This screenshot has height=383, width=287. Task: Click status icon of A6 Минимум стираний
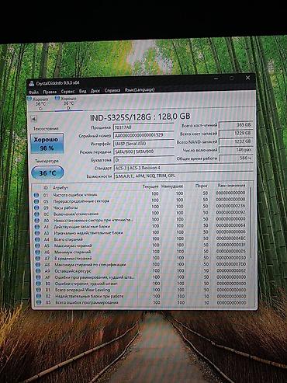[x=38, y=252]
